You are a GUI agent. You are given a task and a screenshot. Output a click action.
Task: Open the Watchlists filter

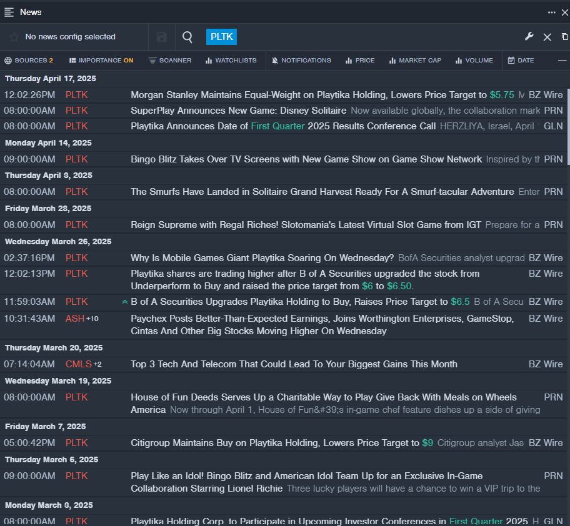231,61
